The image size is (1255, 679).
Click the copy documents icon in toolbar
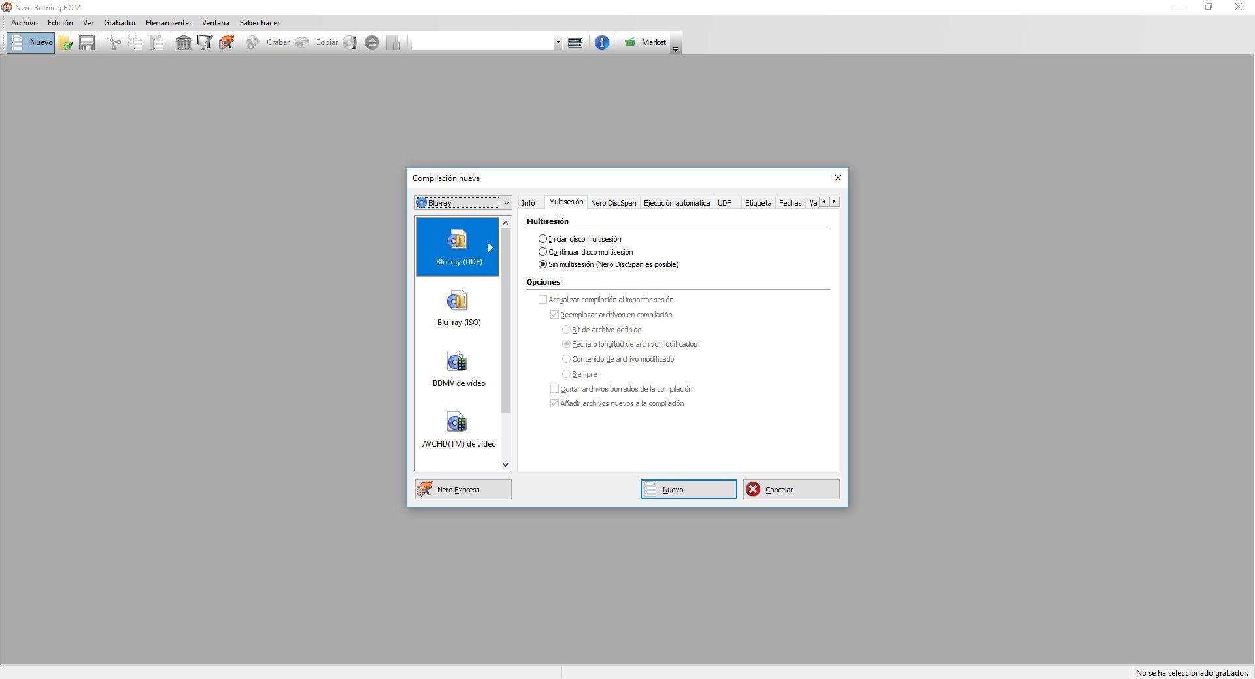[x=135, y=42]
